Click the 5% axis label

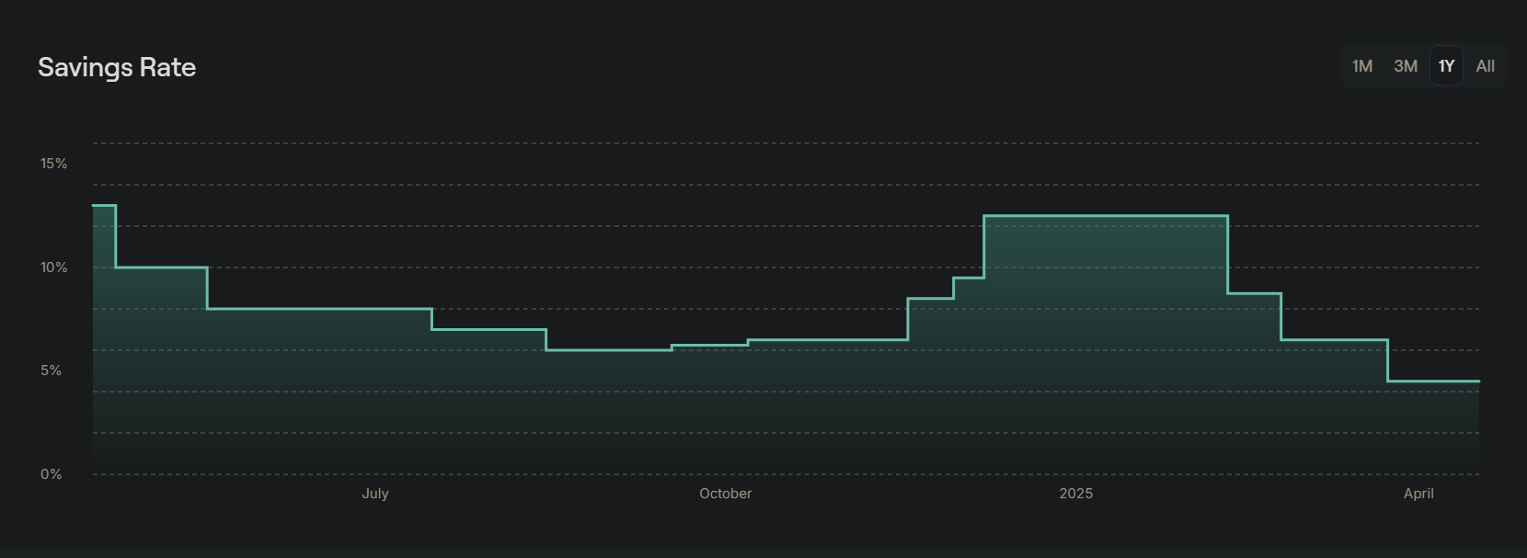(51, 370)
